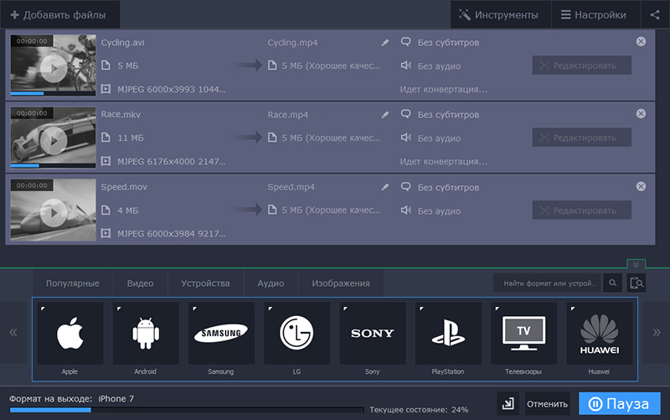Click MJPEG 6000x3984 video info text
Image resolution: width=670 pixels, height=420 pixels.
pos(172,234)
